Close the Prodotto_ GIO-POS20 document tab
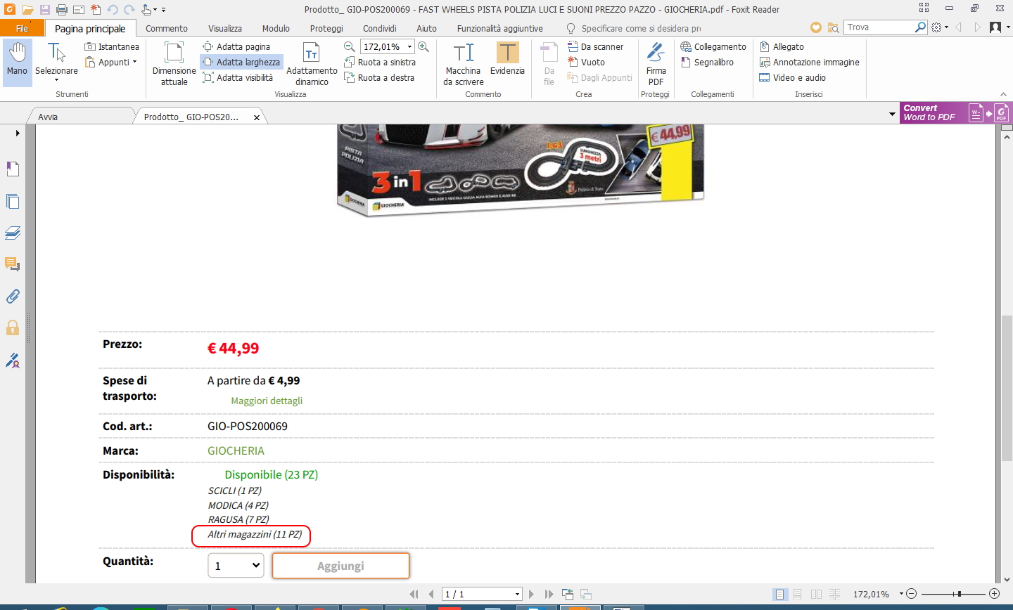Screen dimensions: 1013x610 (x=257, y=117)
